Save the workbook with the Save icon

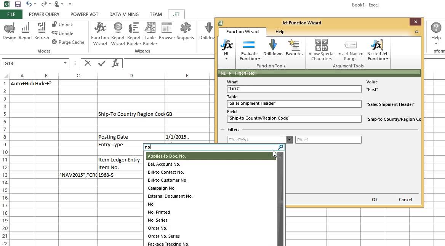pyautogui.click(x=18, y=4)
